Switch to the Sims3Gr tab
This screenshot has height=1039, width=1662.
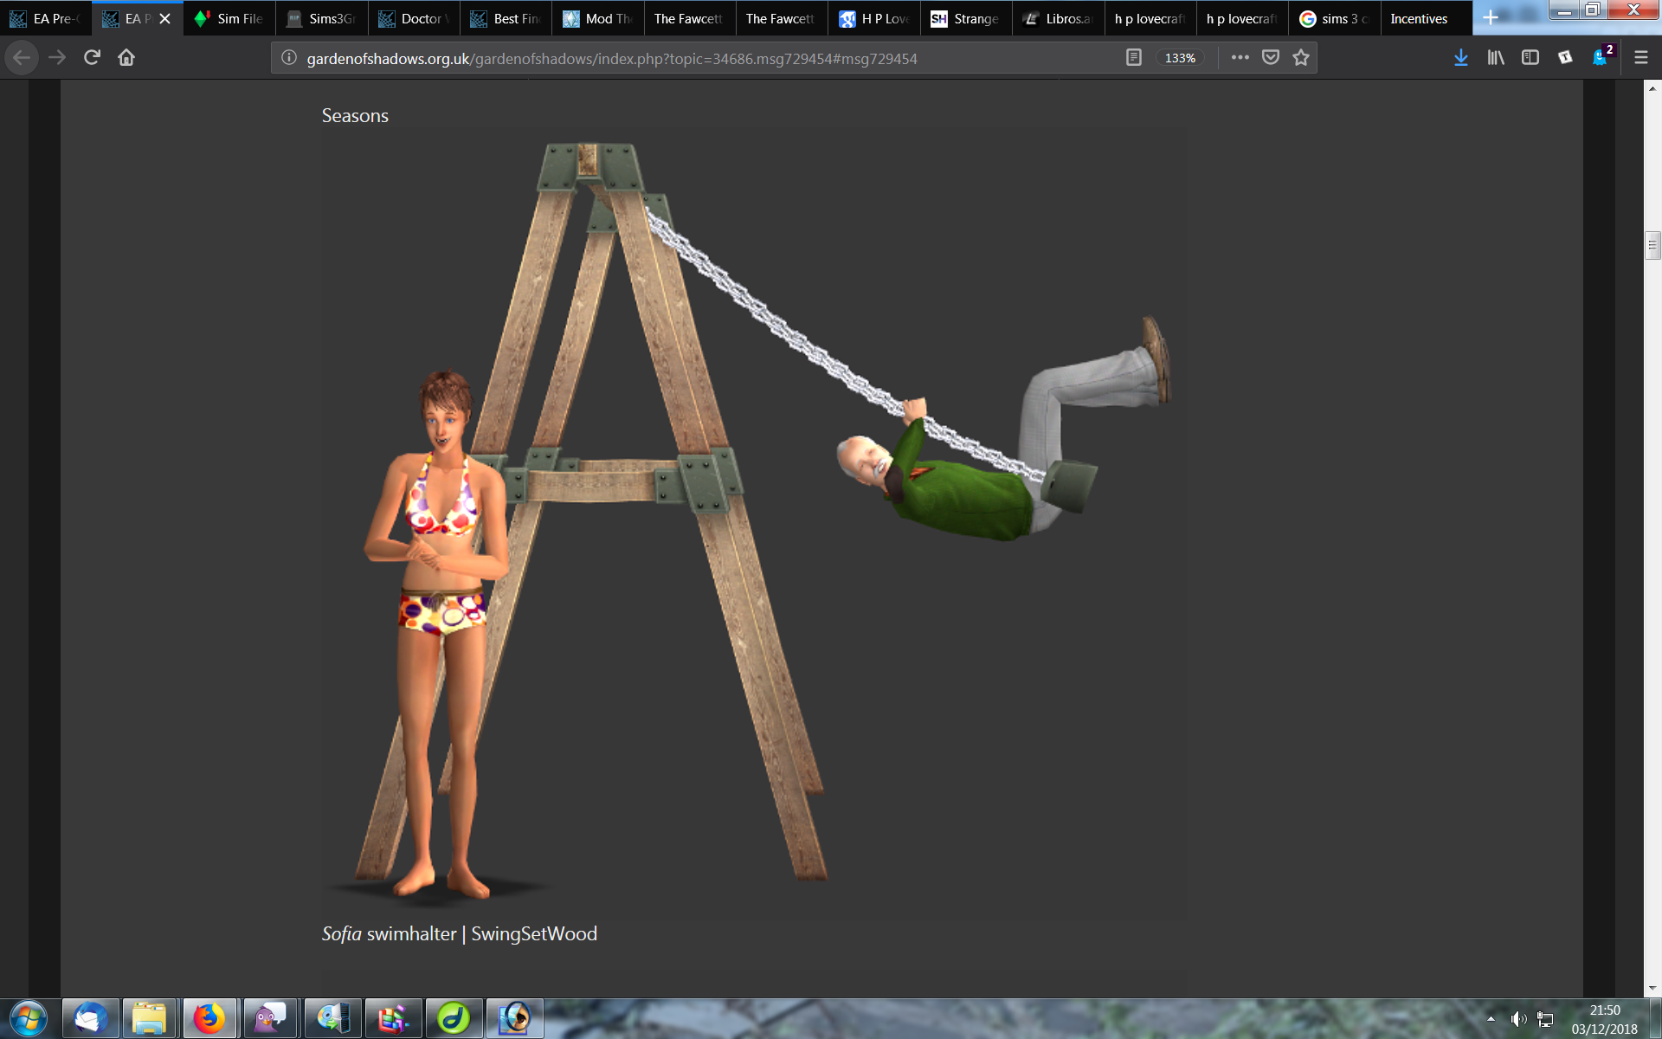click(x=321, y=18)
